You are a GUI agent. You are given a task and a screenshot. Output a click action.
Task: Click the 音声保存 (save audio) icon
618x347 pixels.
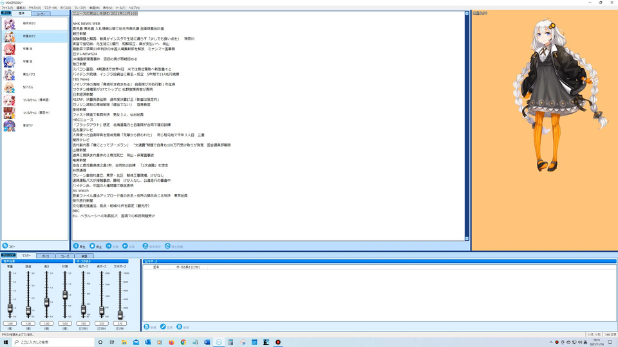pyautogui.click(x=145, y=246)
